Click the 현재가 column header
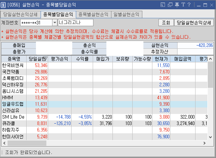The image size is (216, 158). click(x=161, y=59)
